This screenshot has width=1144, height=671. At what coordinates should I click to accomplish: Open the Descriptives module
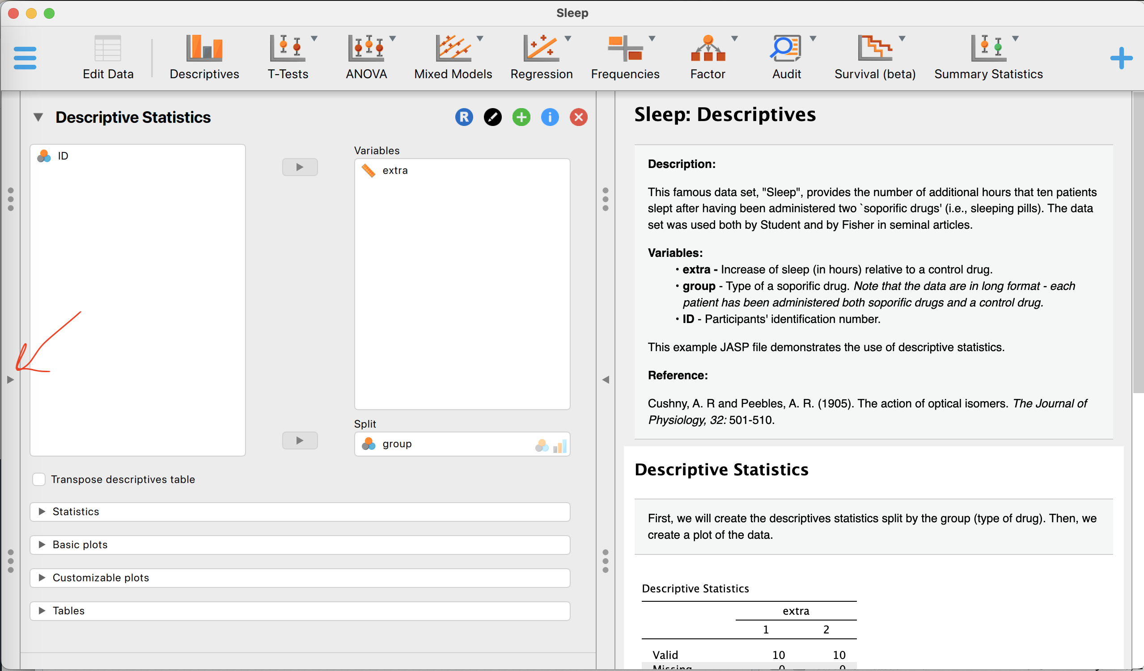(x=204, y=58)
